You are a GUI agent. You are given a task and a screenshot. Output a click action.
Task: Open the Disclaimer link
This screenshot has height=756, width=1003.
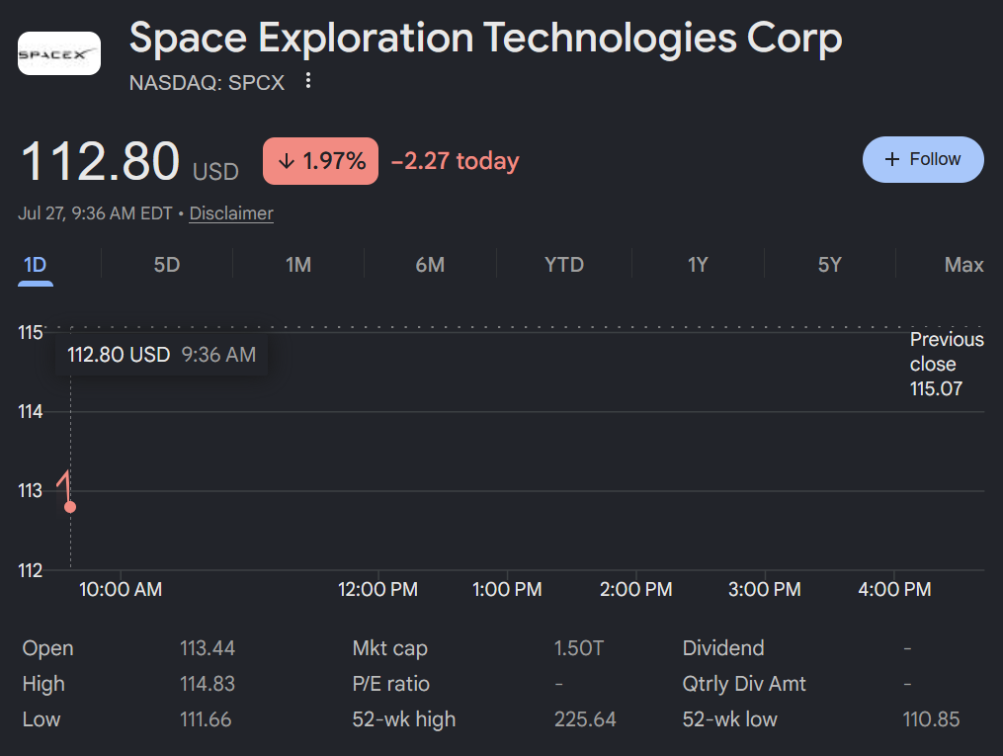231,213
